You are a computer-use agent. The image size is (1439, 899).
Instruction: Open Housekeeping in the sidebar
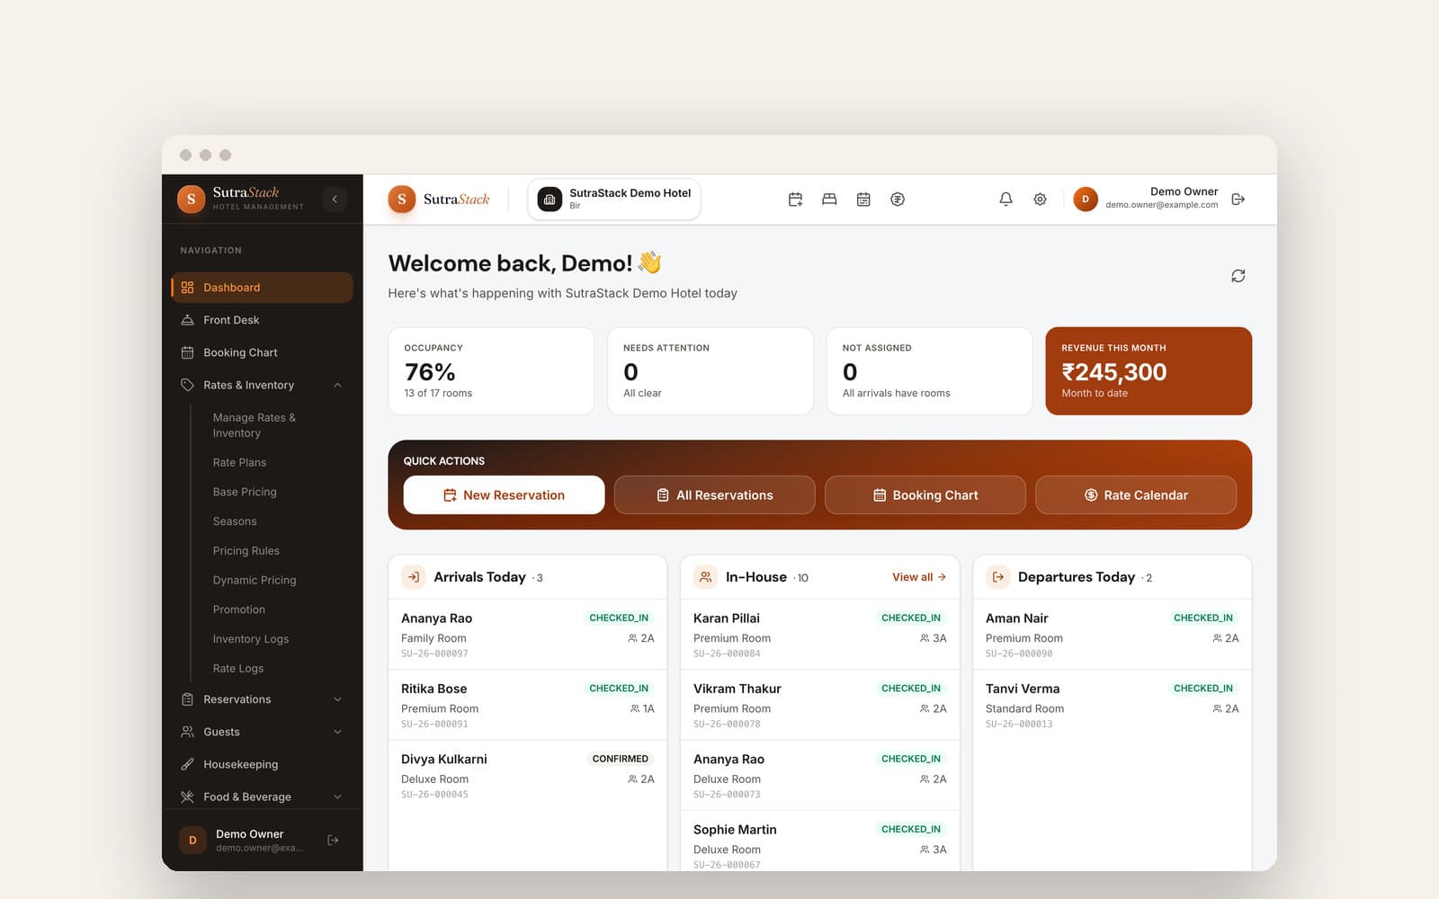pos(262,764)
